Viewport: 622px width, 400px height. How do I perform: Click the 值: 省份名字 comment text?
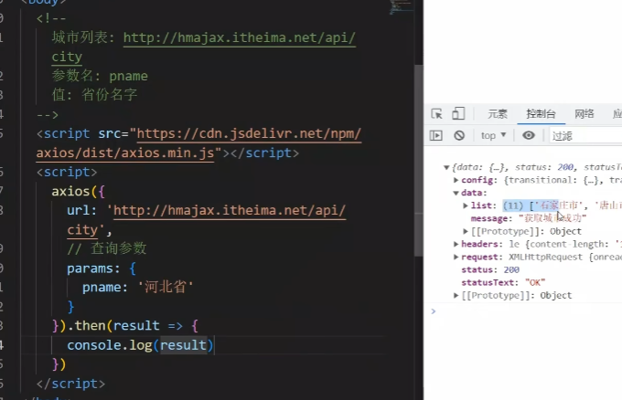click(x=94, y=95)
